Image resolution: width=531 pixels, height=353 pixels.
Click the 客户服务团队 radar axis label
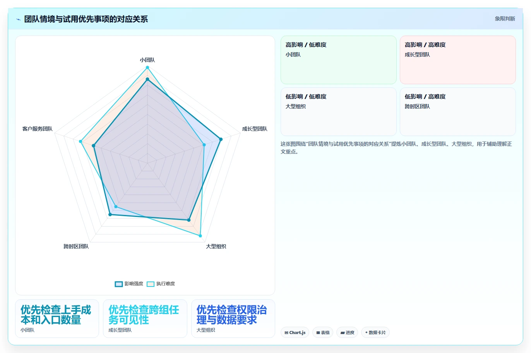tap(38, 129)
